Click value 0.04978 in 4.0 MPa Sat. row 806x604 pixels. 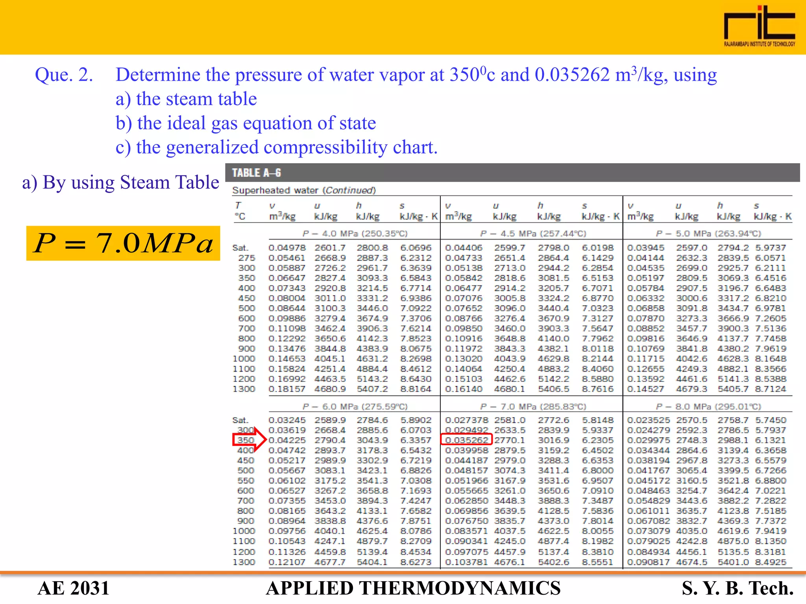click(x=287, y=248)
